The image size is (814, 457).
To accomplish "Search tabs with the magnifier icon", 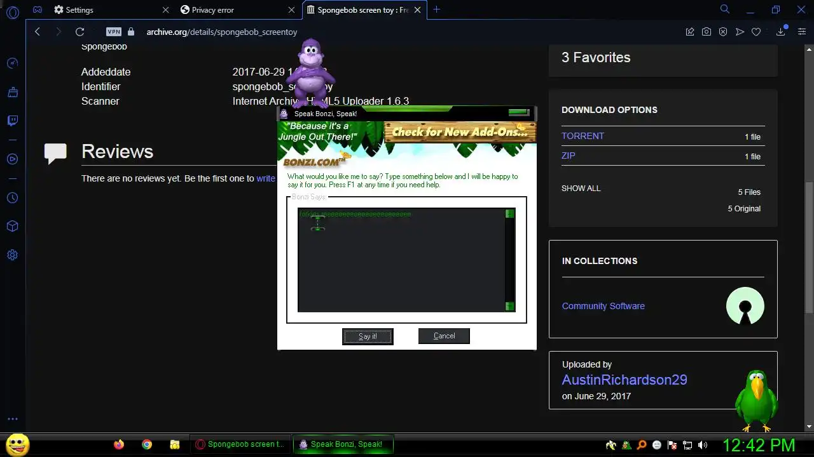I will point(725,9).
